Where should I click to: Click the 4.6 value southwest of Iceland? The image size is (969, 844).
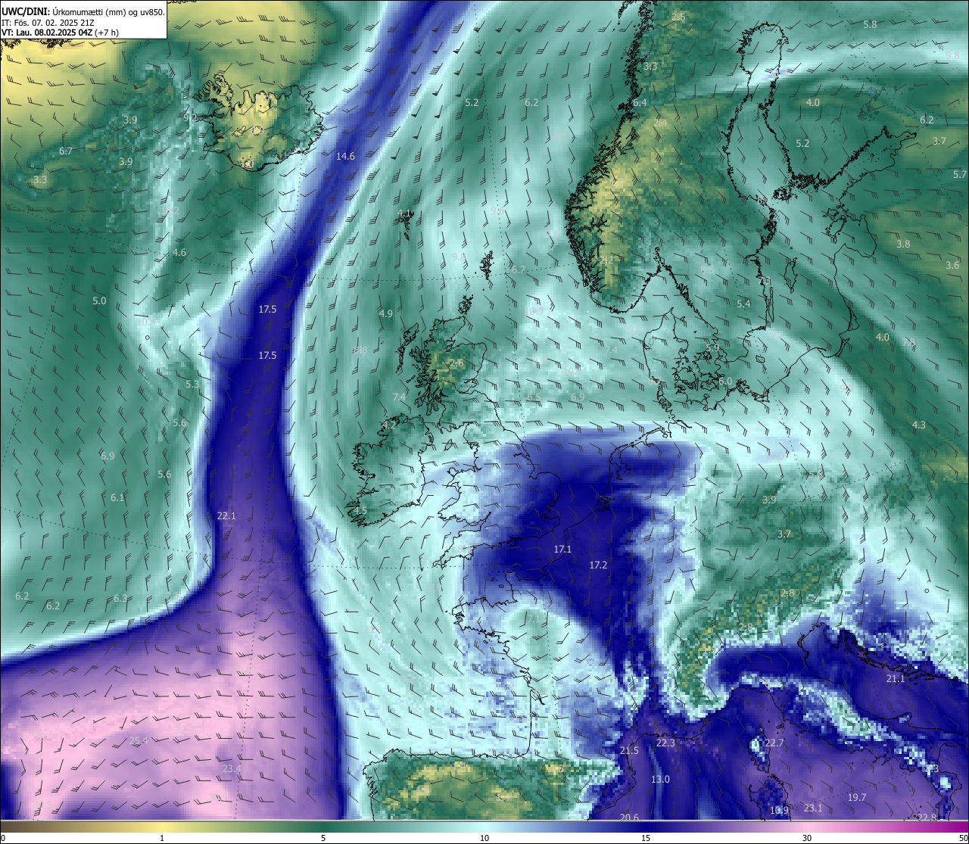pos(179,253)
